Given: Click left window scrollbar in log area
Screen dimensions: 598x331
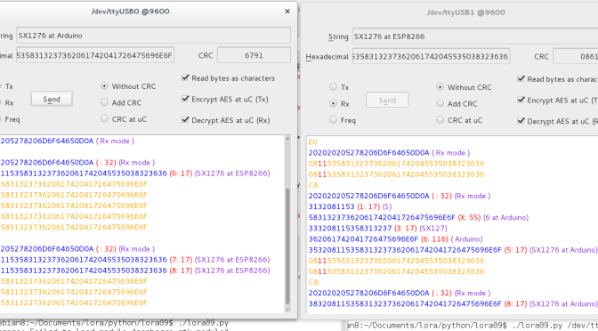Looking at the screenshot, I should 288,244.
